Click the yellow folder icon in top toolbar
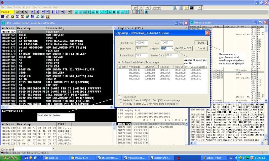 coord(186,8)
